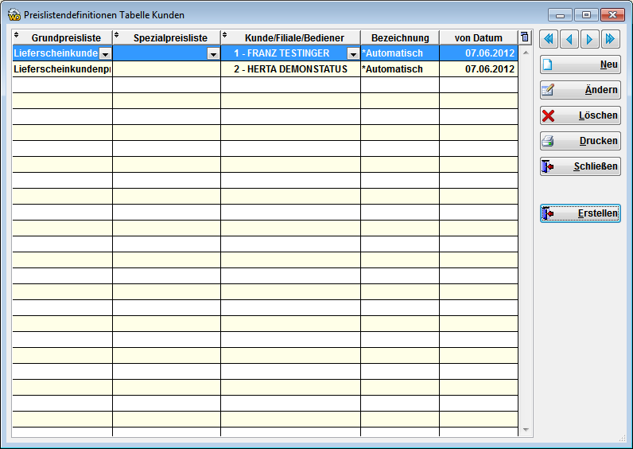Go to the next record
The image size is (633, 449).
[590, 39]
